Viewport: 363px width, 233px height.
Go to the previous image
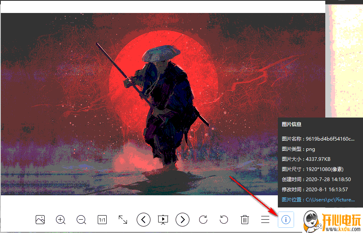[143, 220]
